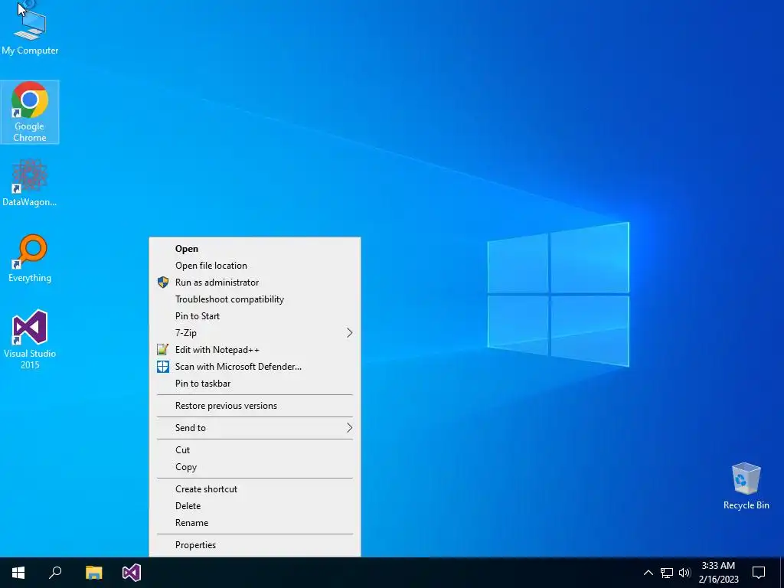Viewport: 784px width, 588px height.
Task: Select the Visual Studio 2015 desktop shortcut
Action: (x=30, y=340)
